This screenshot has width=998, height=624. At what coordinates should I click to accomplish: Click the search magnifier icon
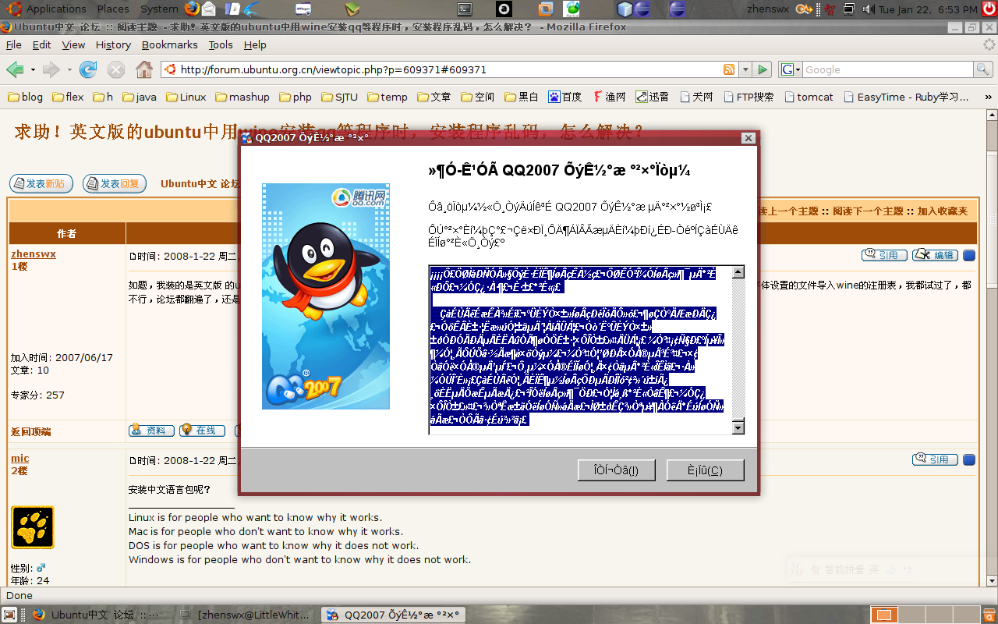click(x=983, y=69)
